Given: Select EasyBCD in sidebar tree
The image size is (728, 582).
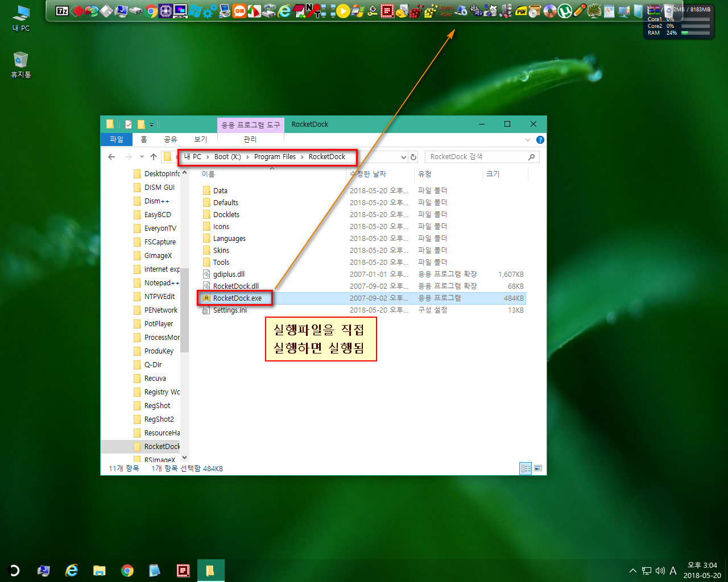Looking at the screenshot, I should click(x=158, y=214).
